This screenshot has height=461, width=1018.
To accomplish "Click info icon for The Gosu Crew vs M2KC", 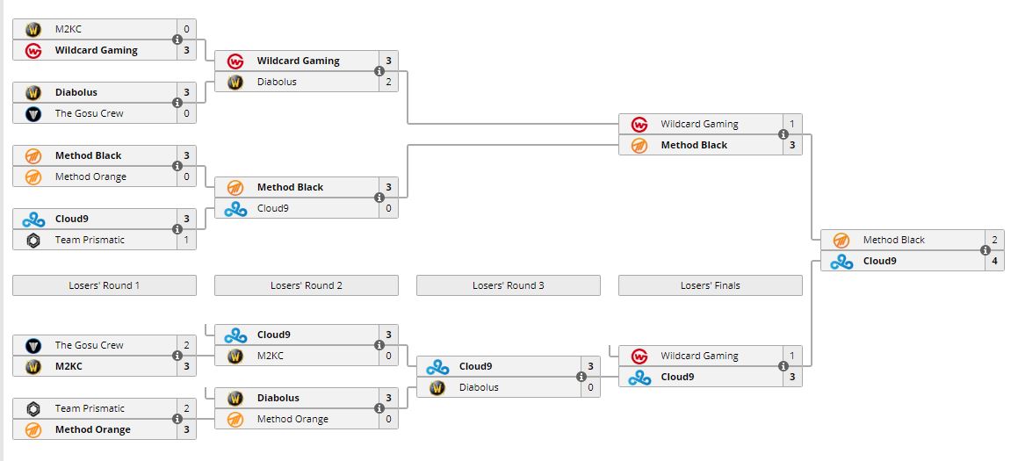I will (x=177, y=356).
